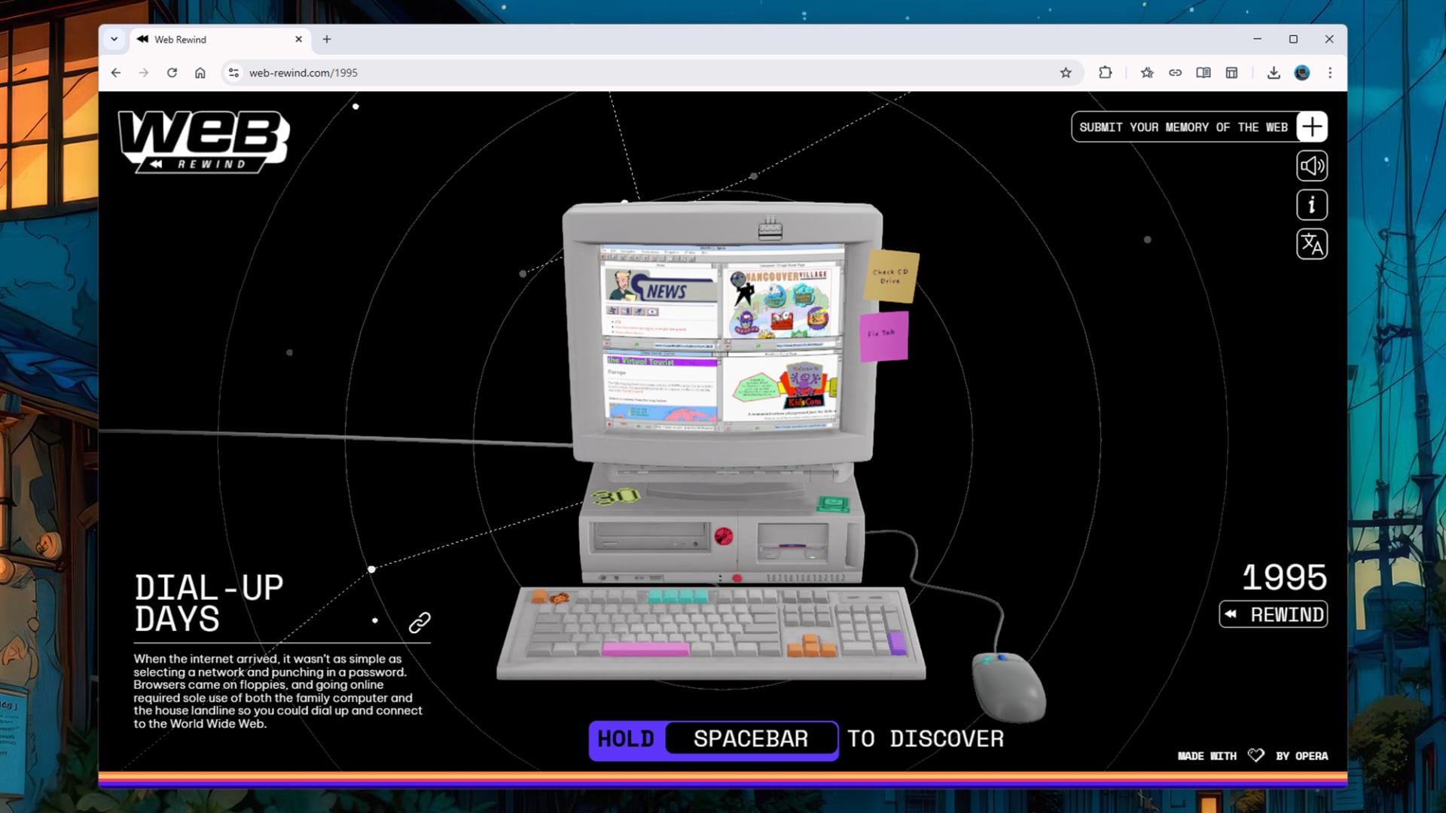The height and width of the screenshot is (813, 1446).
Task: Toggle the browser side panel icon
Action: (x=1231, y=72)
